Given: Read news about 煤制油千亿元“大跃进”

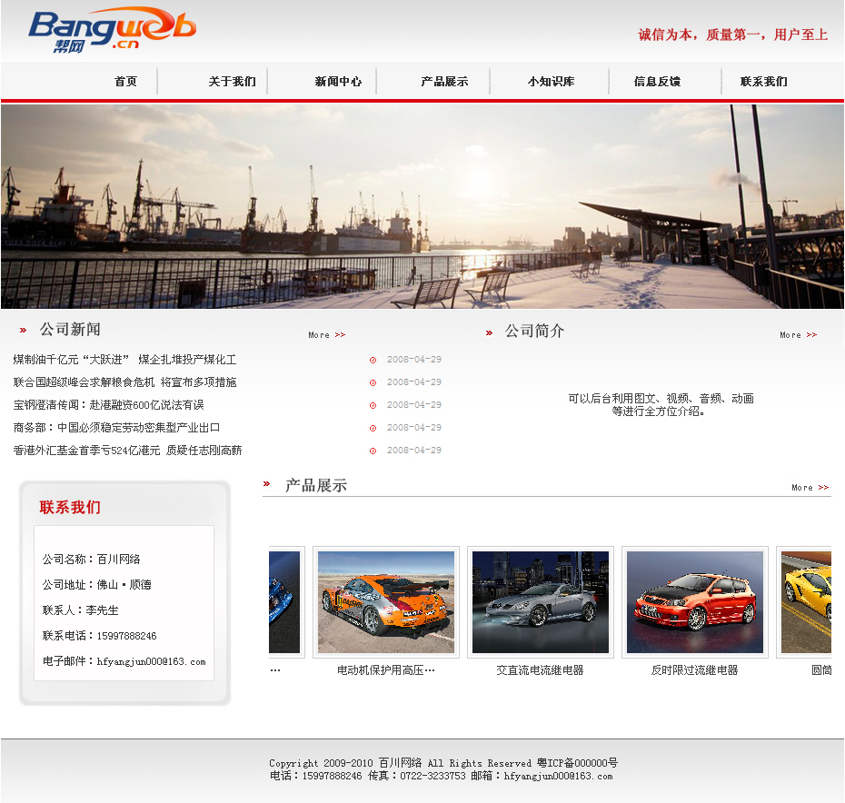Looking at the screenshot, I should [x=124, y=360].
